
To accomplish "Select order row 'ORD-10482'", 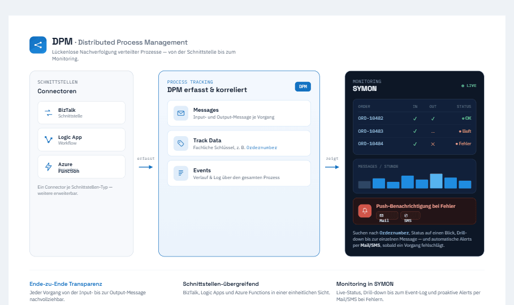I will 414,118.
